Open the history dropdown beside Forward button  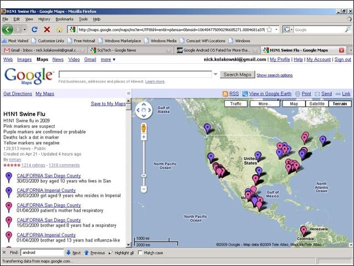pos(24,29)
